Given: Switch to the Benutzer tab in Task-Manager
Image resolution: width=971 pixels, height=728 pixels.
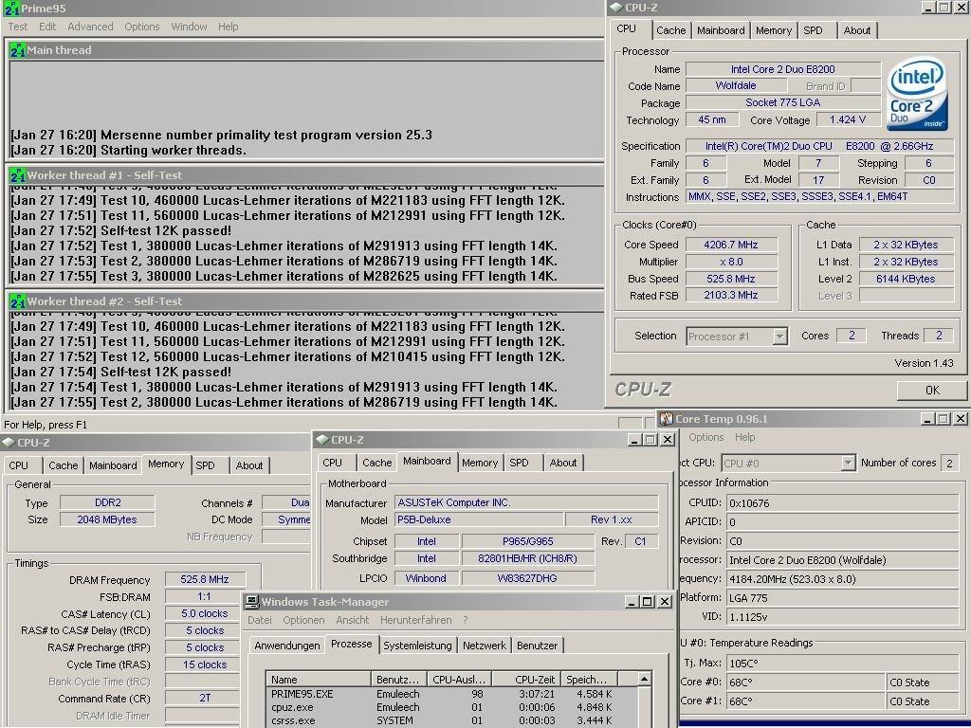Looking at the screenshot, I should coord(537,645).
